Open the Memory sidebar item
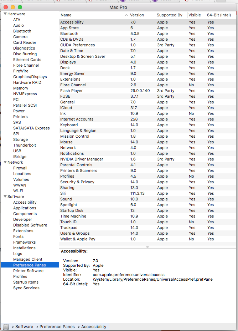This screenshot has width=238, height=331. 21,88
